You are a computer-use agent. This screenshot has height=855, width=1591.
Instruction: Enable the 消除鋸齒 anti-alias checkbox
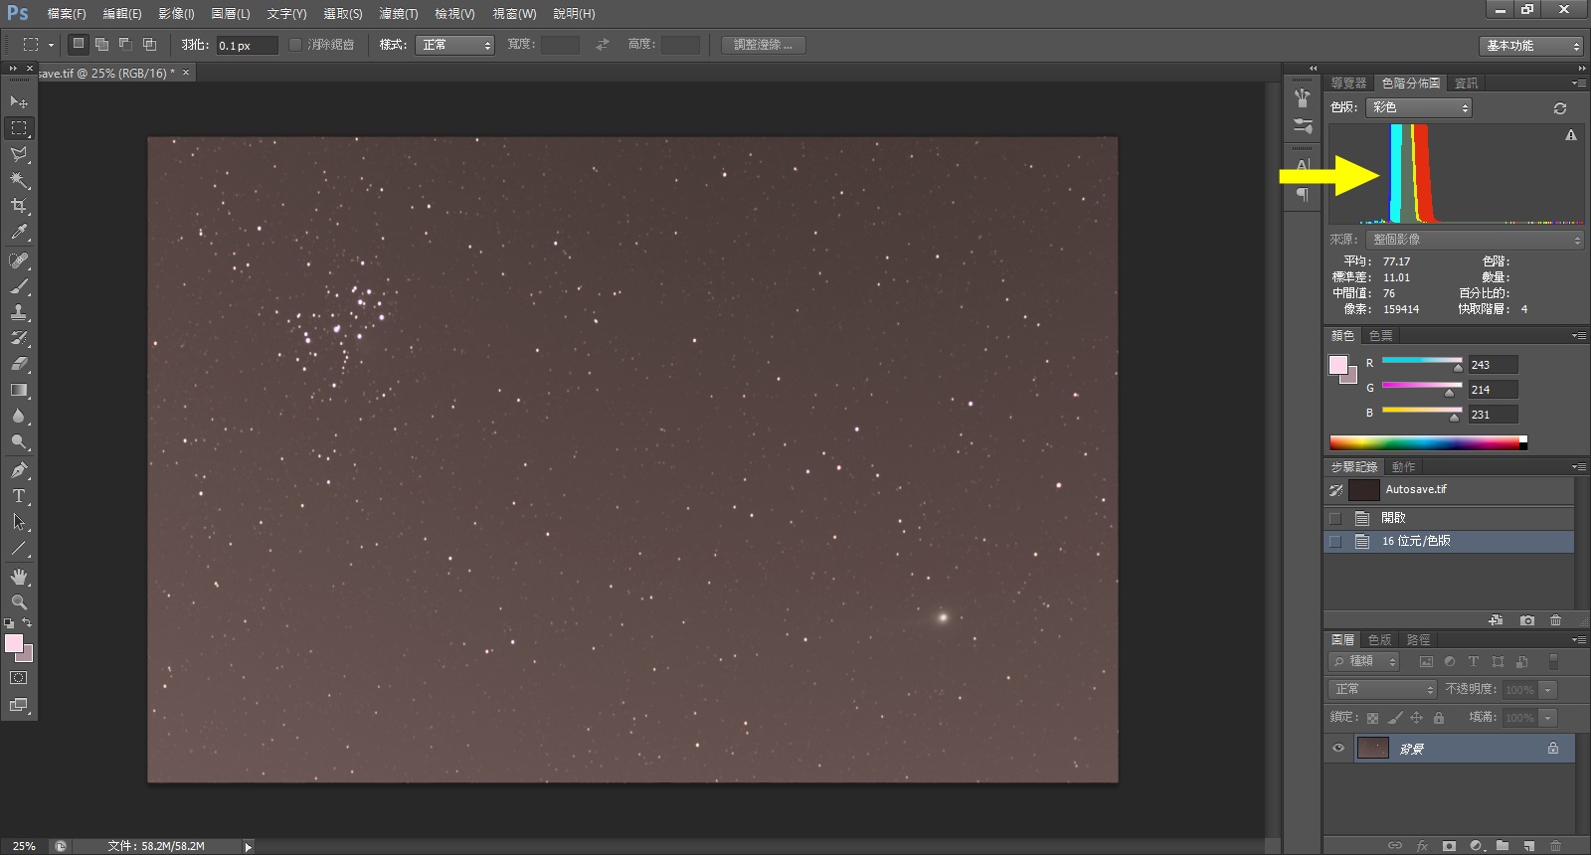[295, 45]
